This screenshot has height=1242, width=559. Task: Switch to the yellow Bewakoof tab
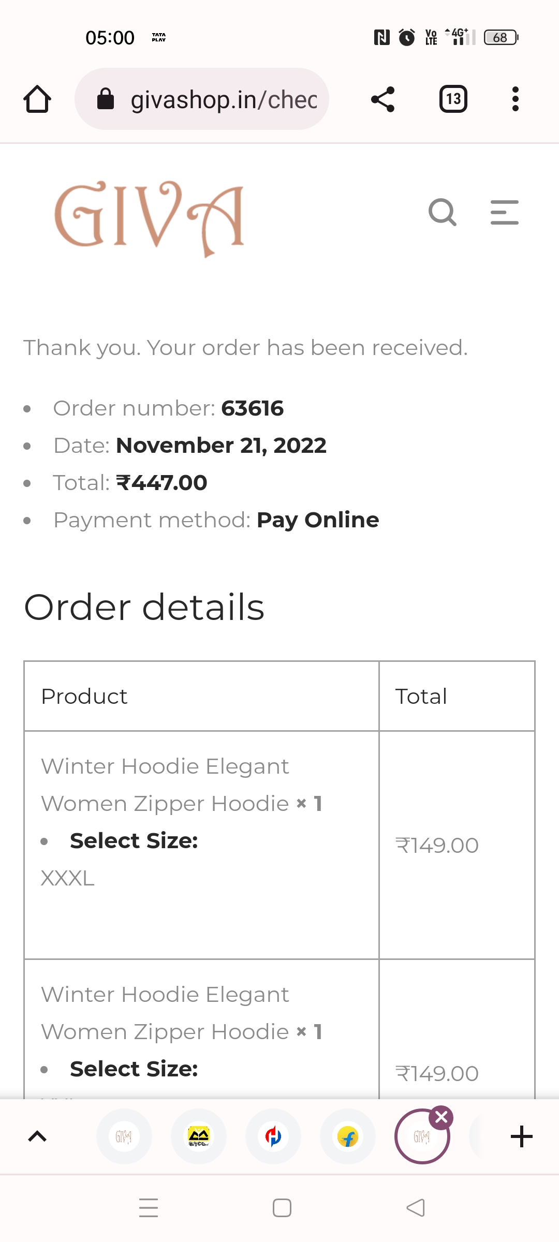pyautogui.click(x=199, y=1136)
